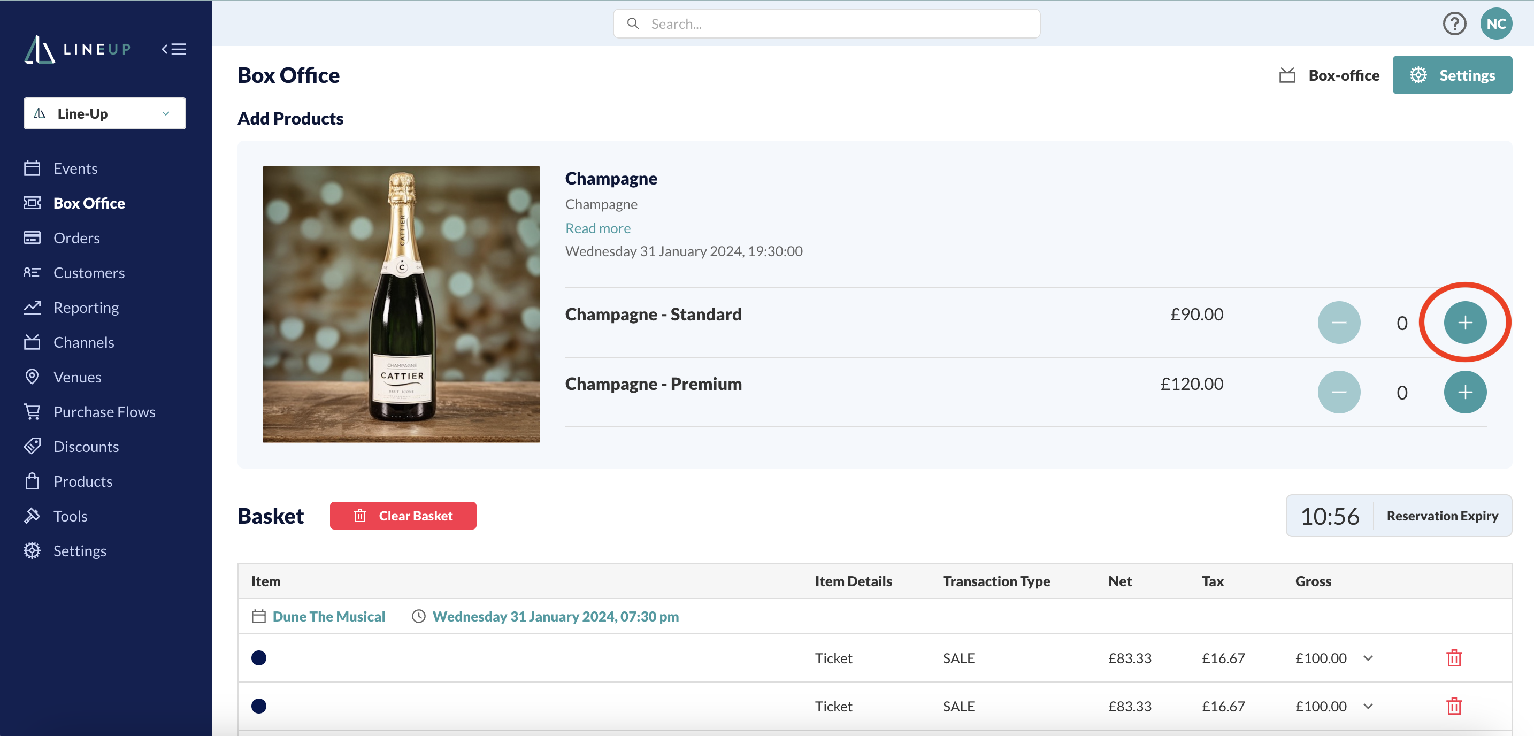This screenshot has height=736, width=1534.
Task: Collapse the sidebar with the menu toggle icon
Action: pyautogui.click(x=174, y=49)
